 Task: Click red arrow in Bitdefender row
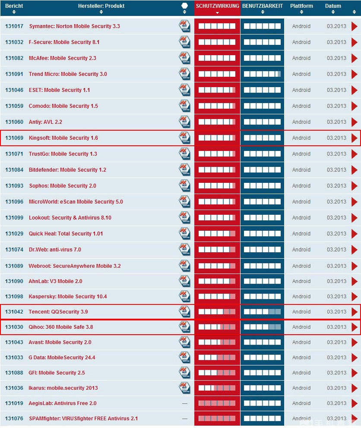coord(355,170)
